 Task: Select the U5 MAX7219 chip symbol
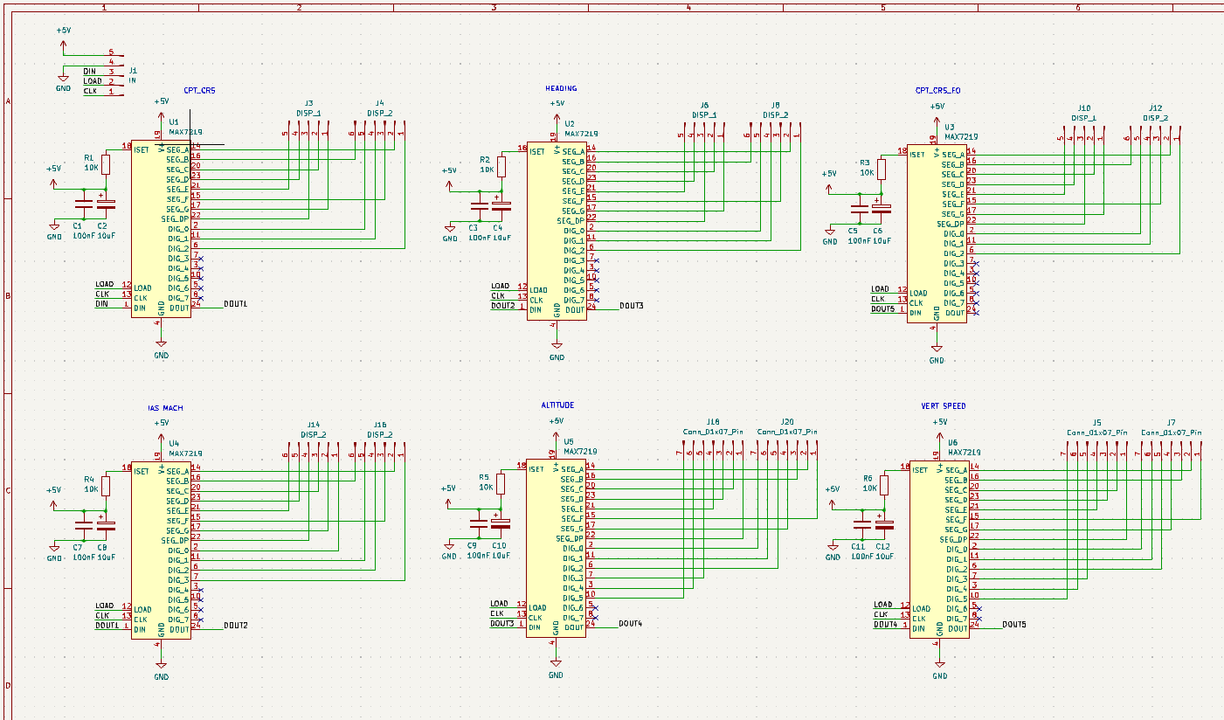pyautogui.click(x=557, y=549)
